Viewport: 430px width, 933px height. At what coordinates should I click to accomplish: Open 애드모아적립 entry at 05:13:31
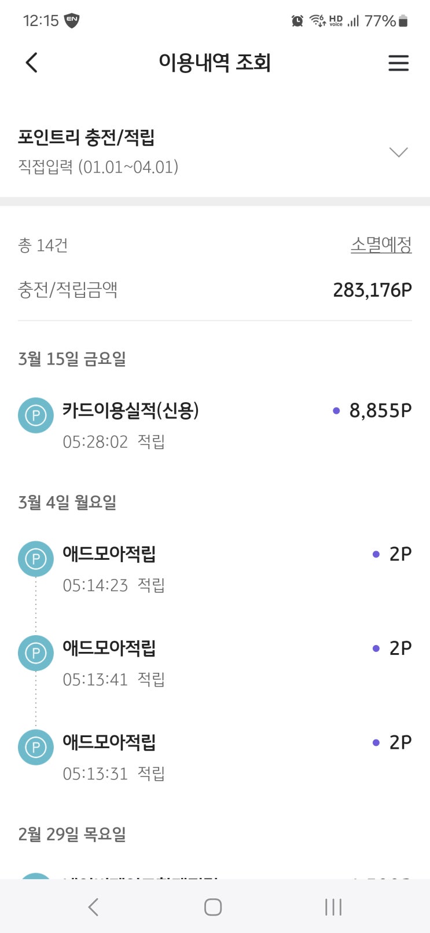tap(109, 742)
